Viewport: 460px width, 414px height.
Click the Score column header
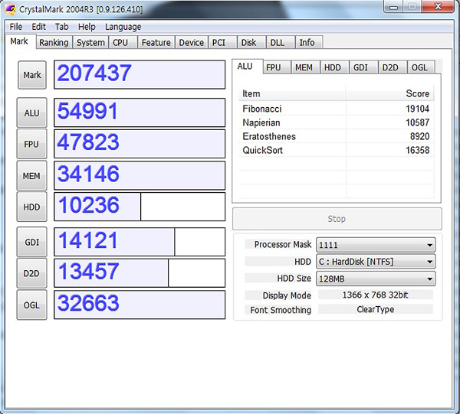pyautogui.click(x=390, y=93)
